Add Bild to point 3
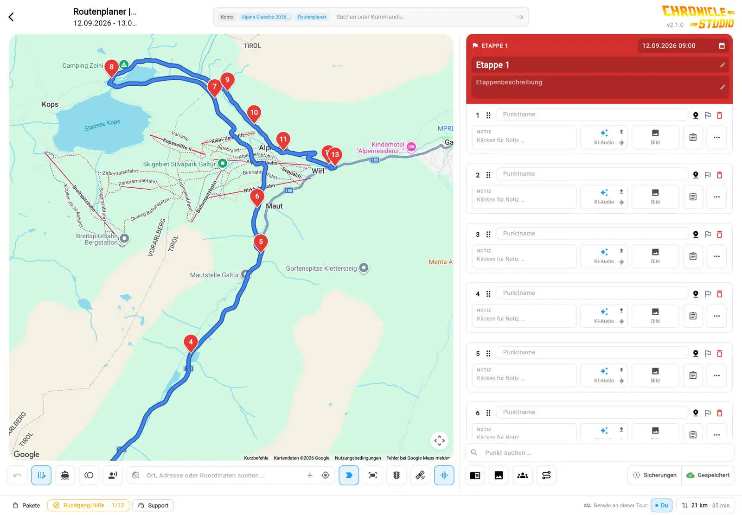742x515 pixels. click(655, 256)
